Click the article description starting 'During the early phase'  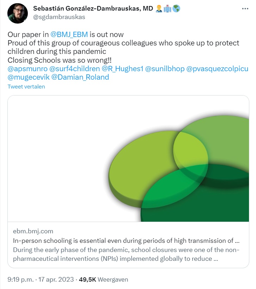tap(126, 254)
